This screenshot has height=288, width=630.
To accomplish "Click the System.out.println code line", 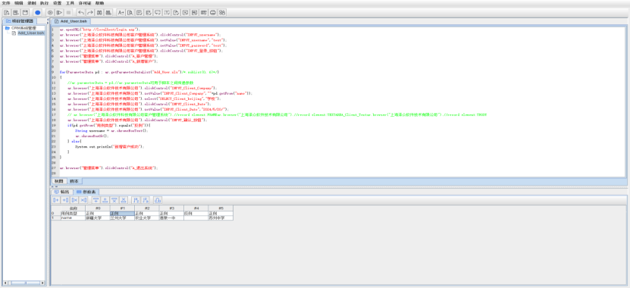I will pos(109,146).
